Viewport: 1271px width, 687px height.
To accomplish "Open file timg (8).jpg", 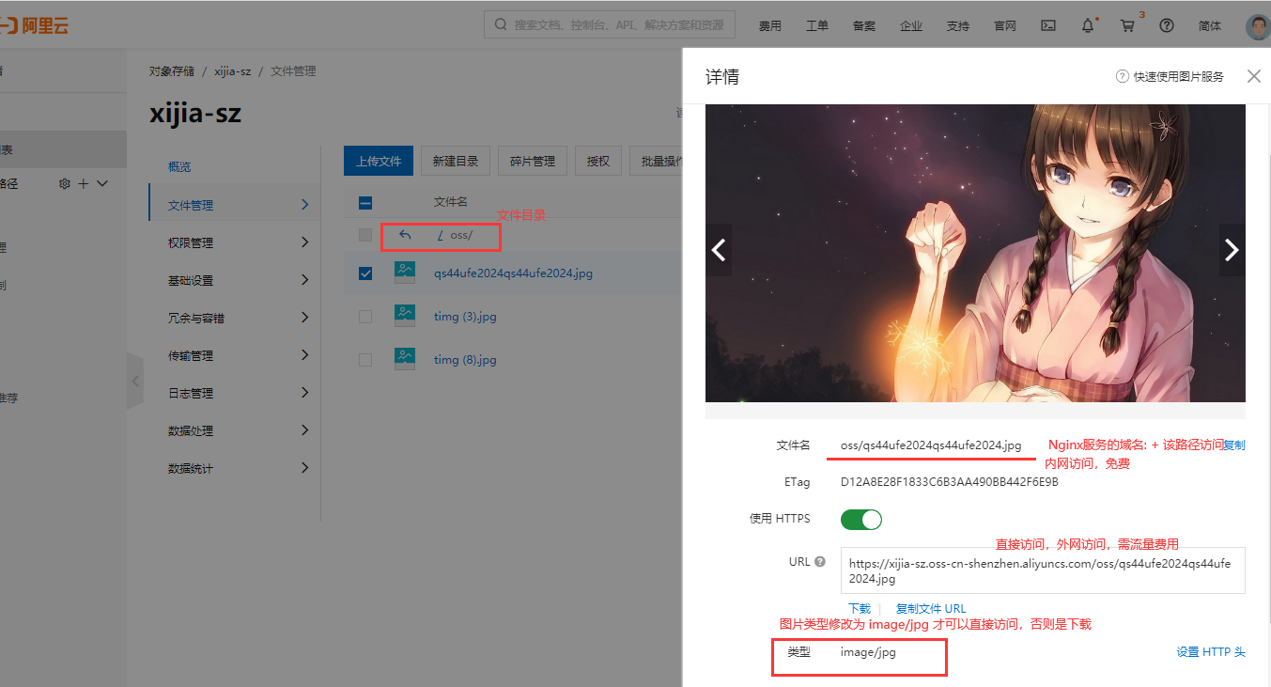I will pos(465,359).
